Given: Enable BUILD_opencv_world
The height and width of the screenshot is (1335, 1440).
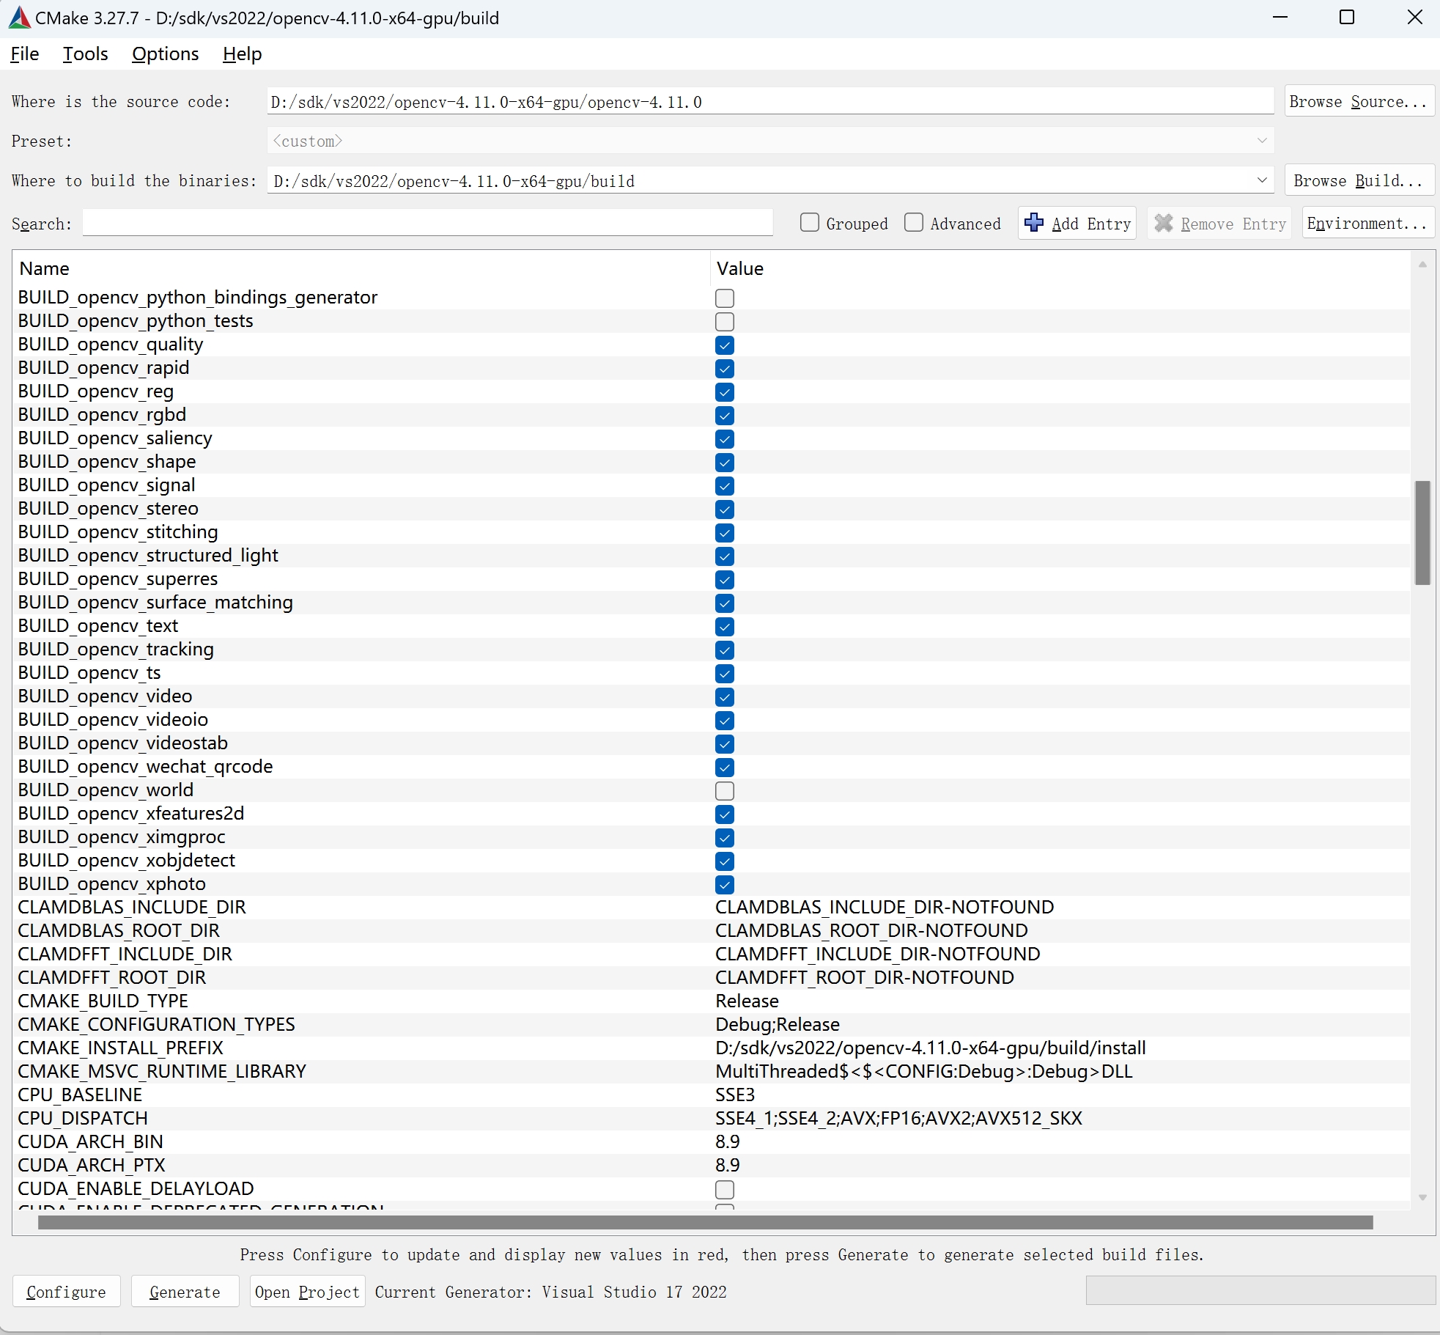Looking at the screenshot, I should click(724, 791).
